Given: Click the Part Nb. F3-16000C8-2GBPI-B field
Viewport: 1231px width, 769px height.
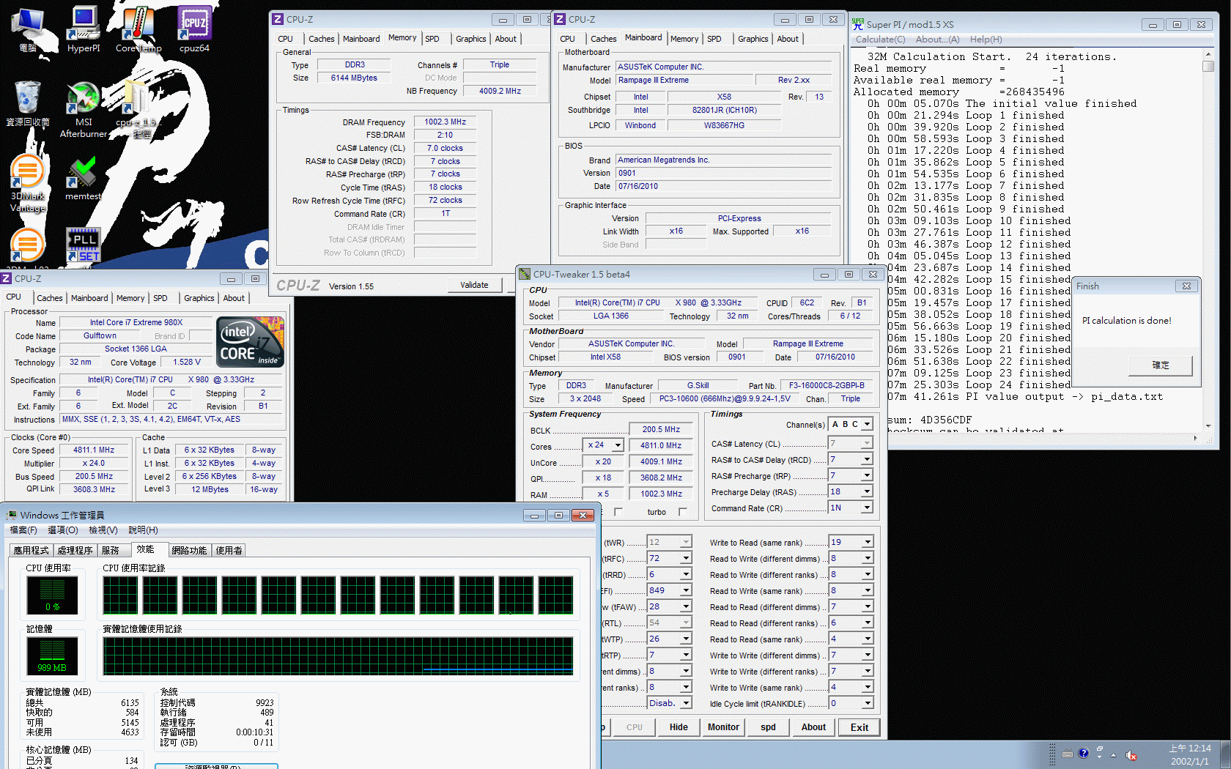Looking at the screenshot, I should click(827, 385).
